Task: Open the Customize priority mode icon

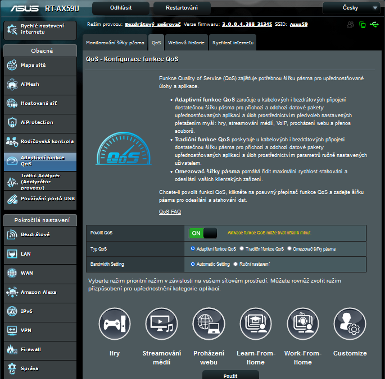Action: (350, 324)
